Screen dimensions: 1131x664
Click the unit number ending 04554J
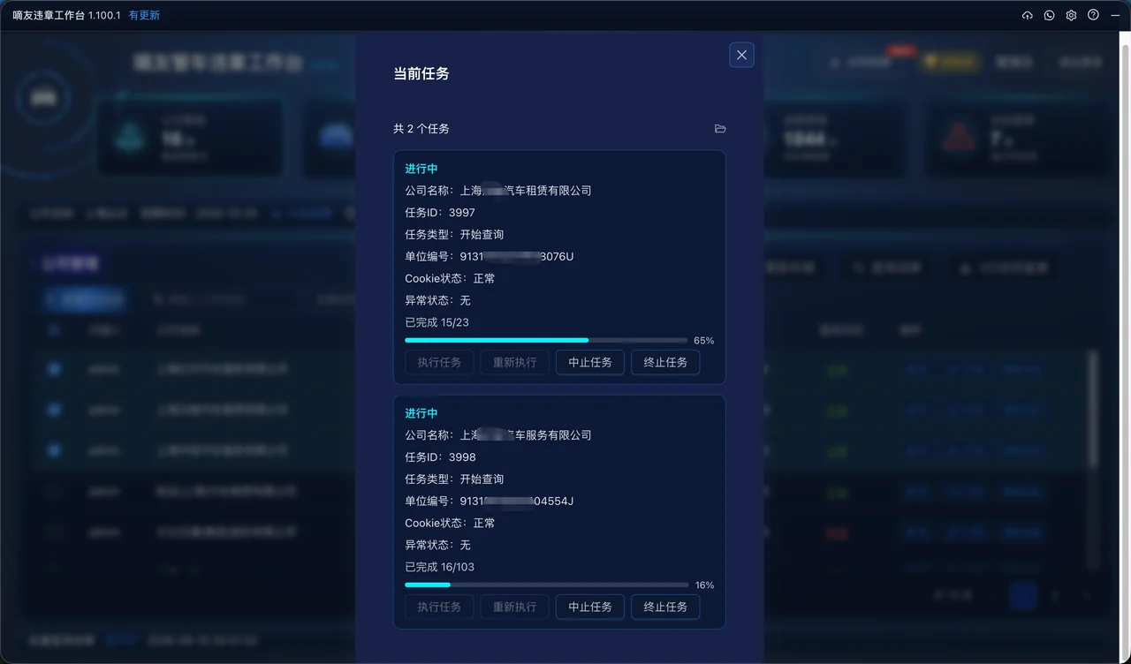(x=517, y=502)
